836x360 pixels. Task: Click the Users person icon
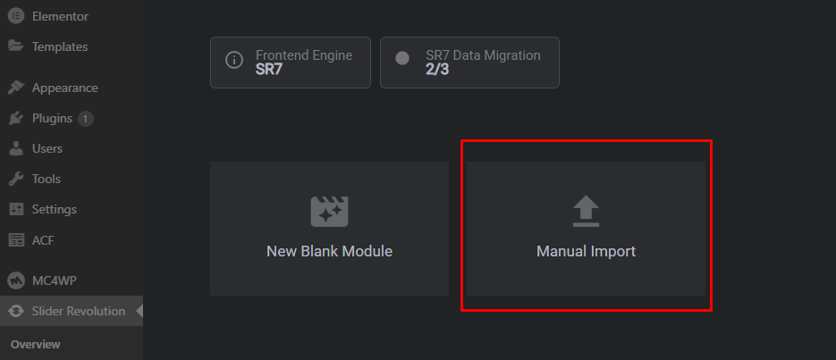16,148
